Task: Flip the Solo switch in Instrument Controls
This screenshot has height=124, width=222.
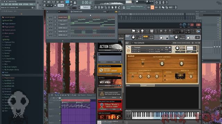Action: 143,63
